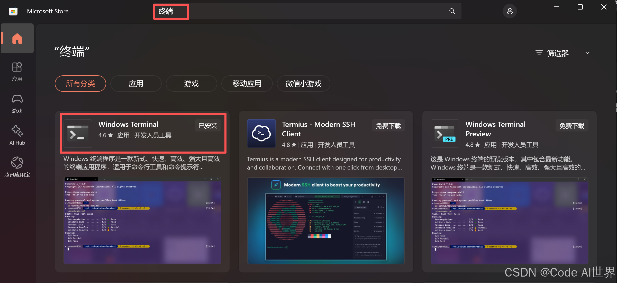Click the search magnifier icon
This screenshot has width=617, height=283.
(x=452, y=11)
